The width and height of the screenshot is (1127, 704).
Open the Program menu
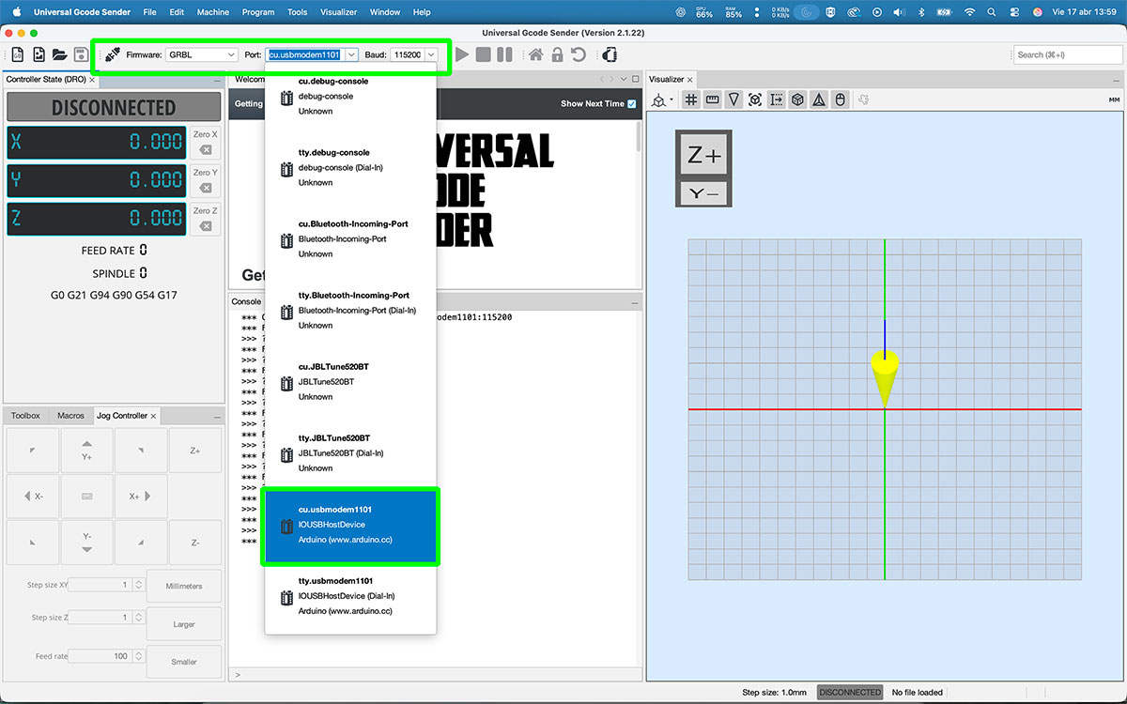pyautogui.click(x=257, y=12)
